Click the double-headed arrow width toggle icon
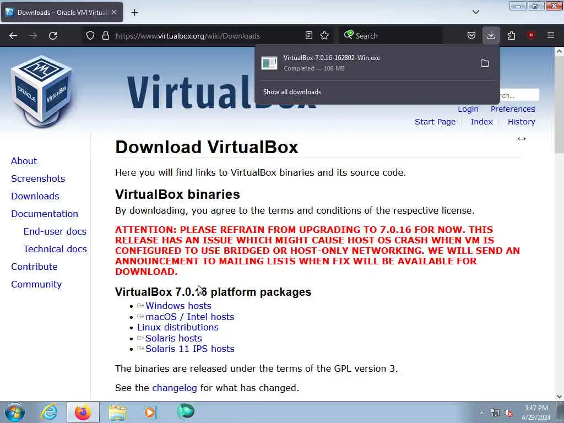Image resolution: width=564 pixels, height=423 pixels. coord(522,139)
